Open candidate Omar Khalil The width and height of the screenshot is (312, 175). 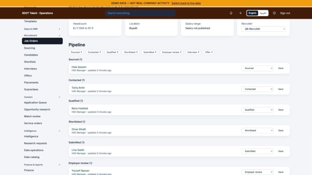click(79, 129)
